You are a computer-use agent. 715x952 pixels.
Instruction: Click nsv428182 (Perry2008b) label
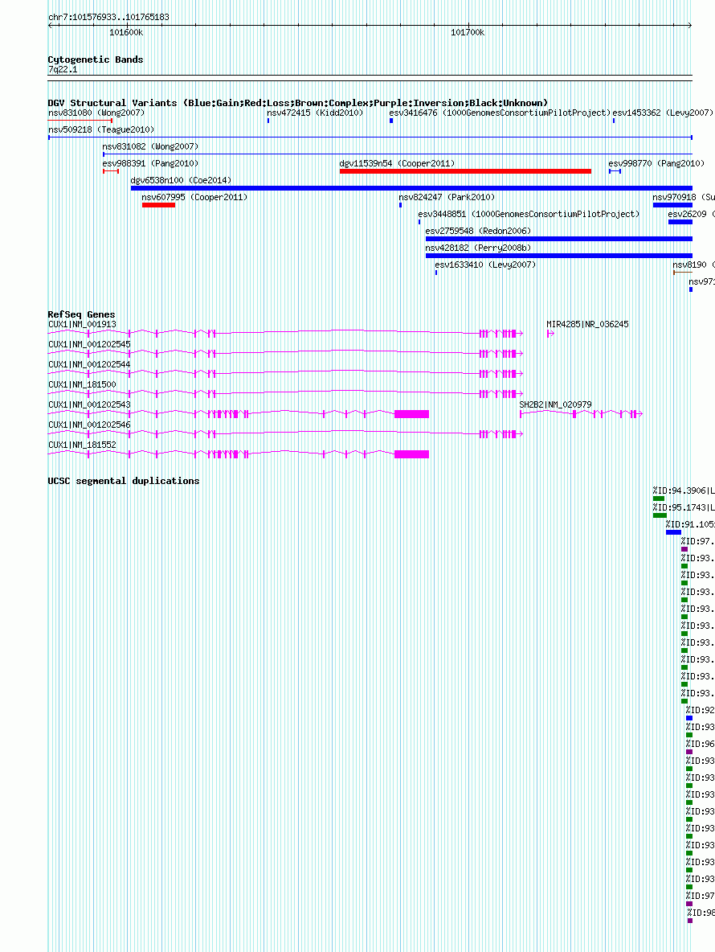pyautogui.click(x=478, y=249)
